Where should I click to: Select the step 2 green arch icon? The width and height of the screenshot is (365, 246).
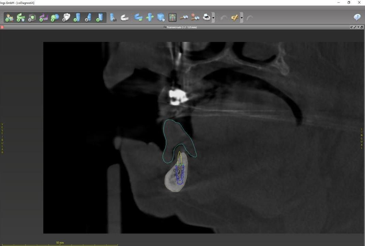coord(20,17)
